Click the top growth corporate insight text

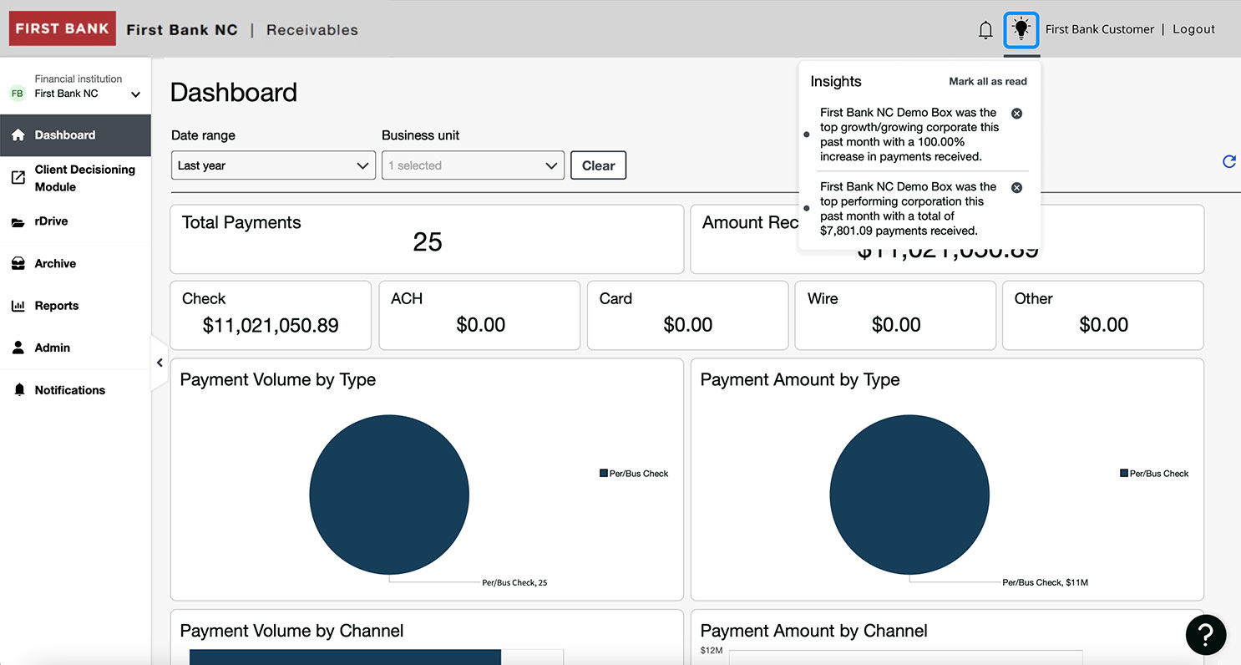(x=909, y=135)
